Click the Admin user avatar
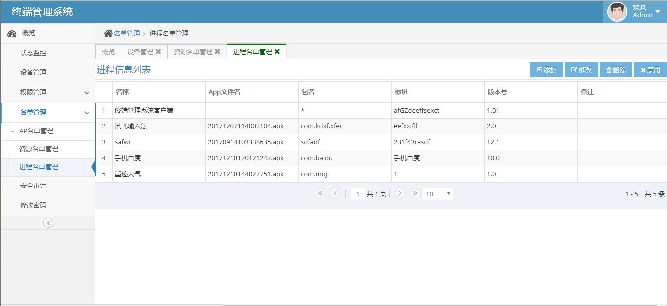 pyautogui.click(x=617, y=12)
